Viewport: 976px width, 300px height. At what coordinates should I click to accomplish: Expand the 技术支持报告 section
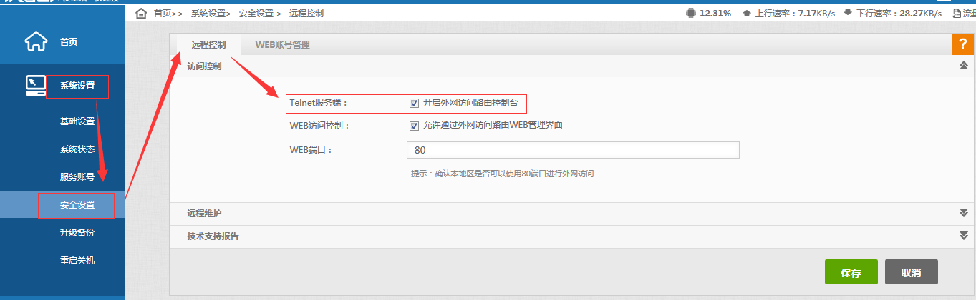pyautogui.click(x=963, y=236)
